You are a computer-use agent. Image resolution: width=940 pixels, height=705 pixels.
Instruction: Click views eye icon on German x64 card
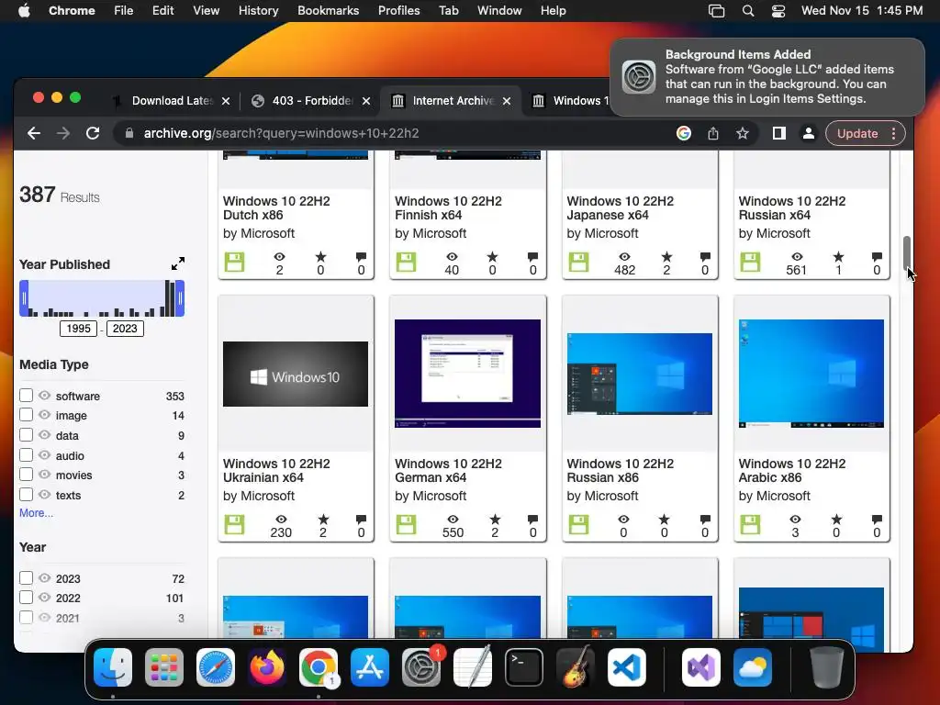[453, 520]
